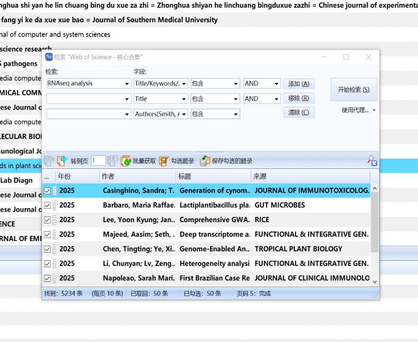This screenshot has height=342, width=418.
Task: Click the results list scroll down arrow
Action: coord(375,282)
